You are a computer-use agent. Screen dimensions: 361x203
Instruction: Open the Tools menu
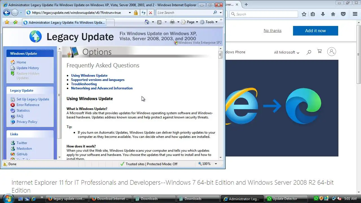click(209, 22)
